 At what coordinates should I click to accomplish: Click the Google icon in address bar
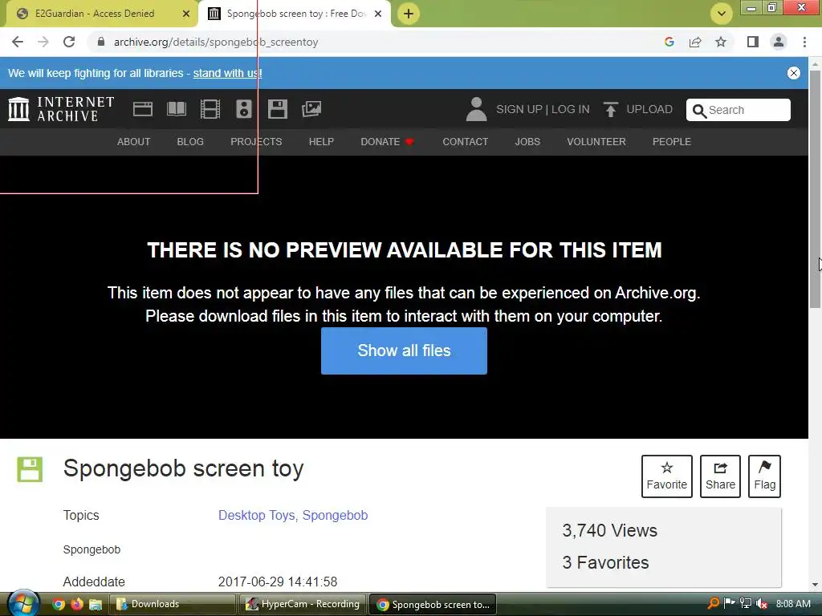point(669,42)
